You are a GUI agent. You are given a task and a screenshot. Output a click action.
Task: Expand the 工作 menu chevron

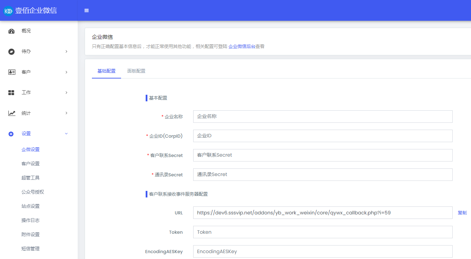(66, 93)
